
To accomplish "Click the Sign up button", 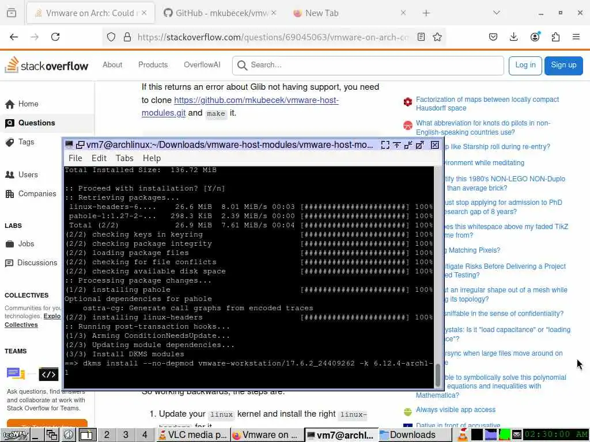I will [x=563, y=66].
